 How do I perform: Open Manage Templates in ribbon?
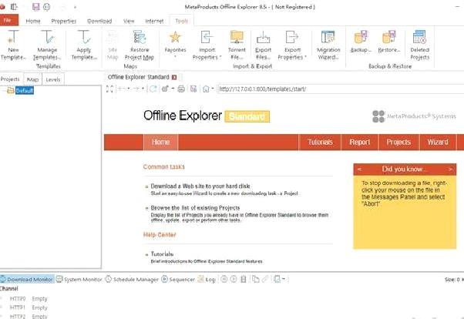pos(47,45)
